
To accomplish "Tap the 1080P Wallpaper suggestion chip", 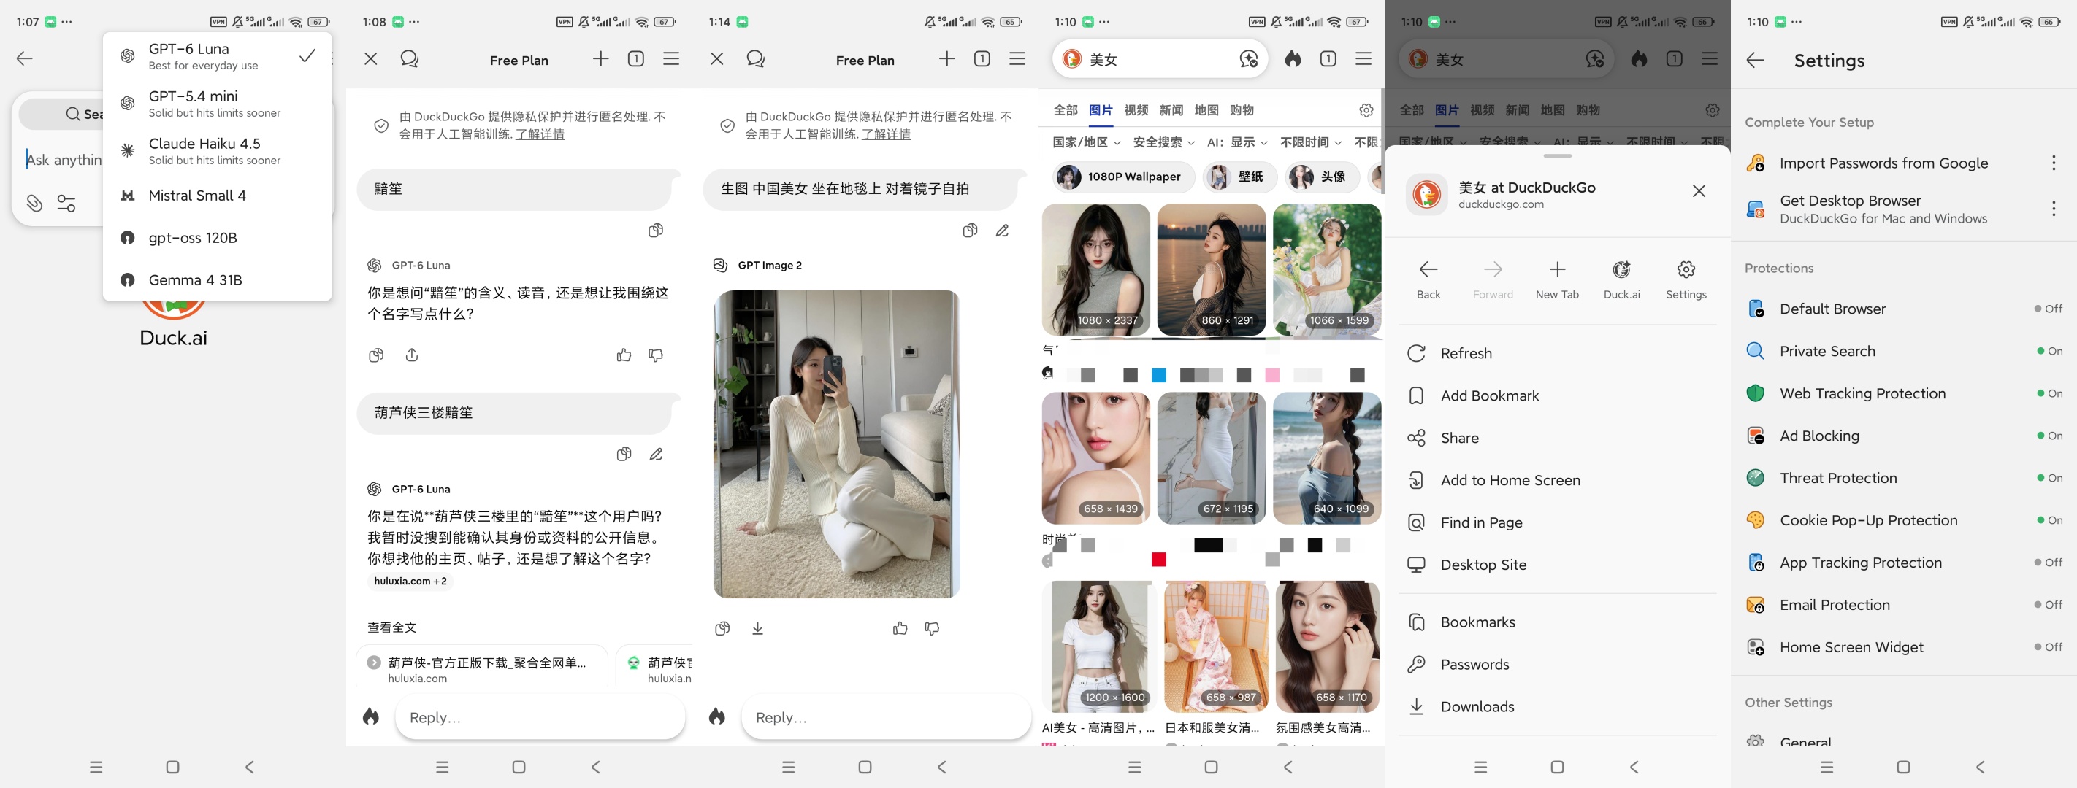I will click(x=1124, y=177).
